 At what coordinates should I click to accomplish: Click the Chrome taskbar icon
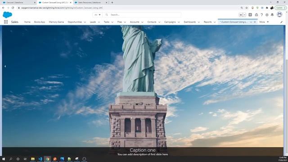point(48,159)
